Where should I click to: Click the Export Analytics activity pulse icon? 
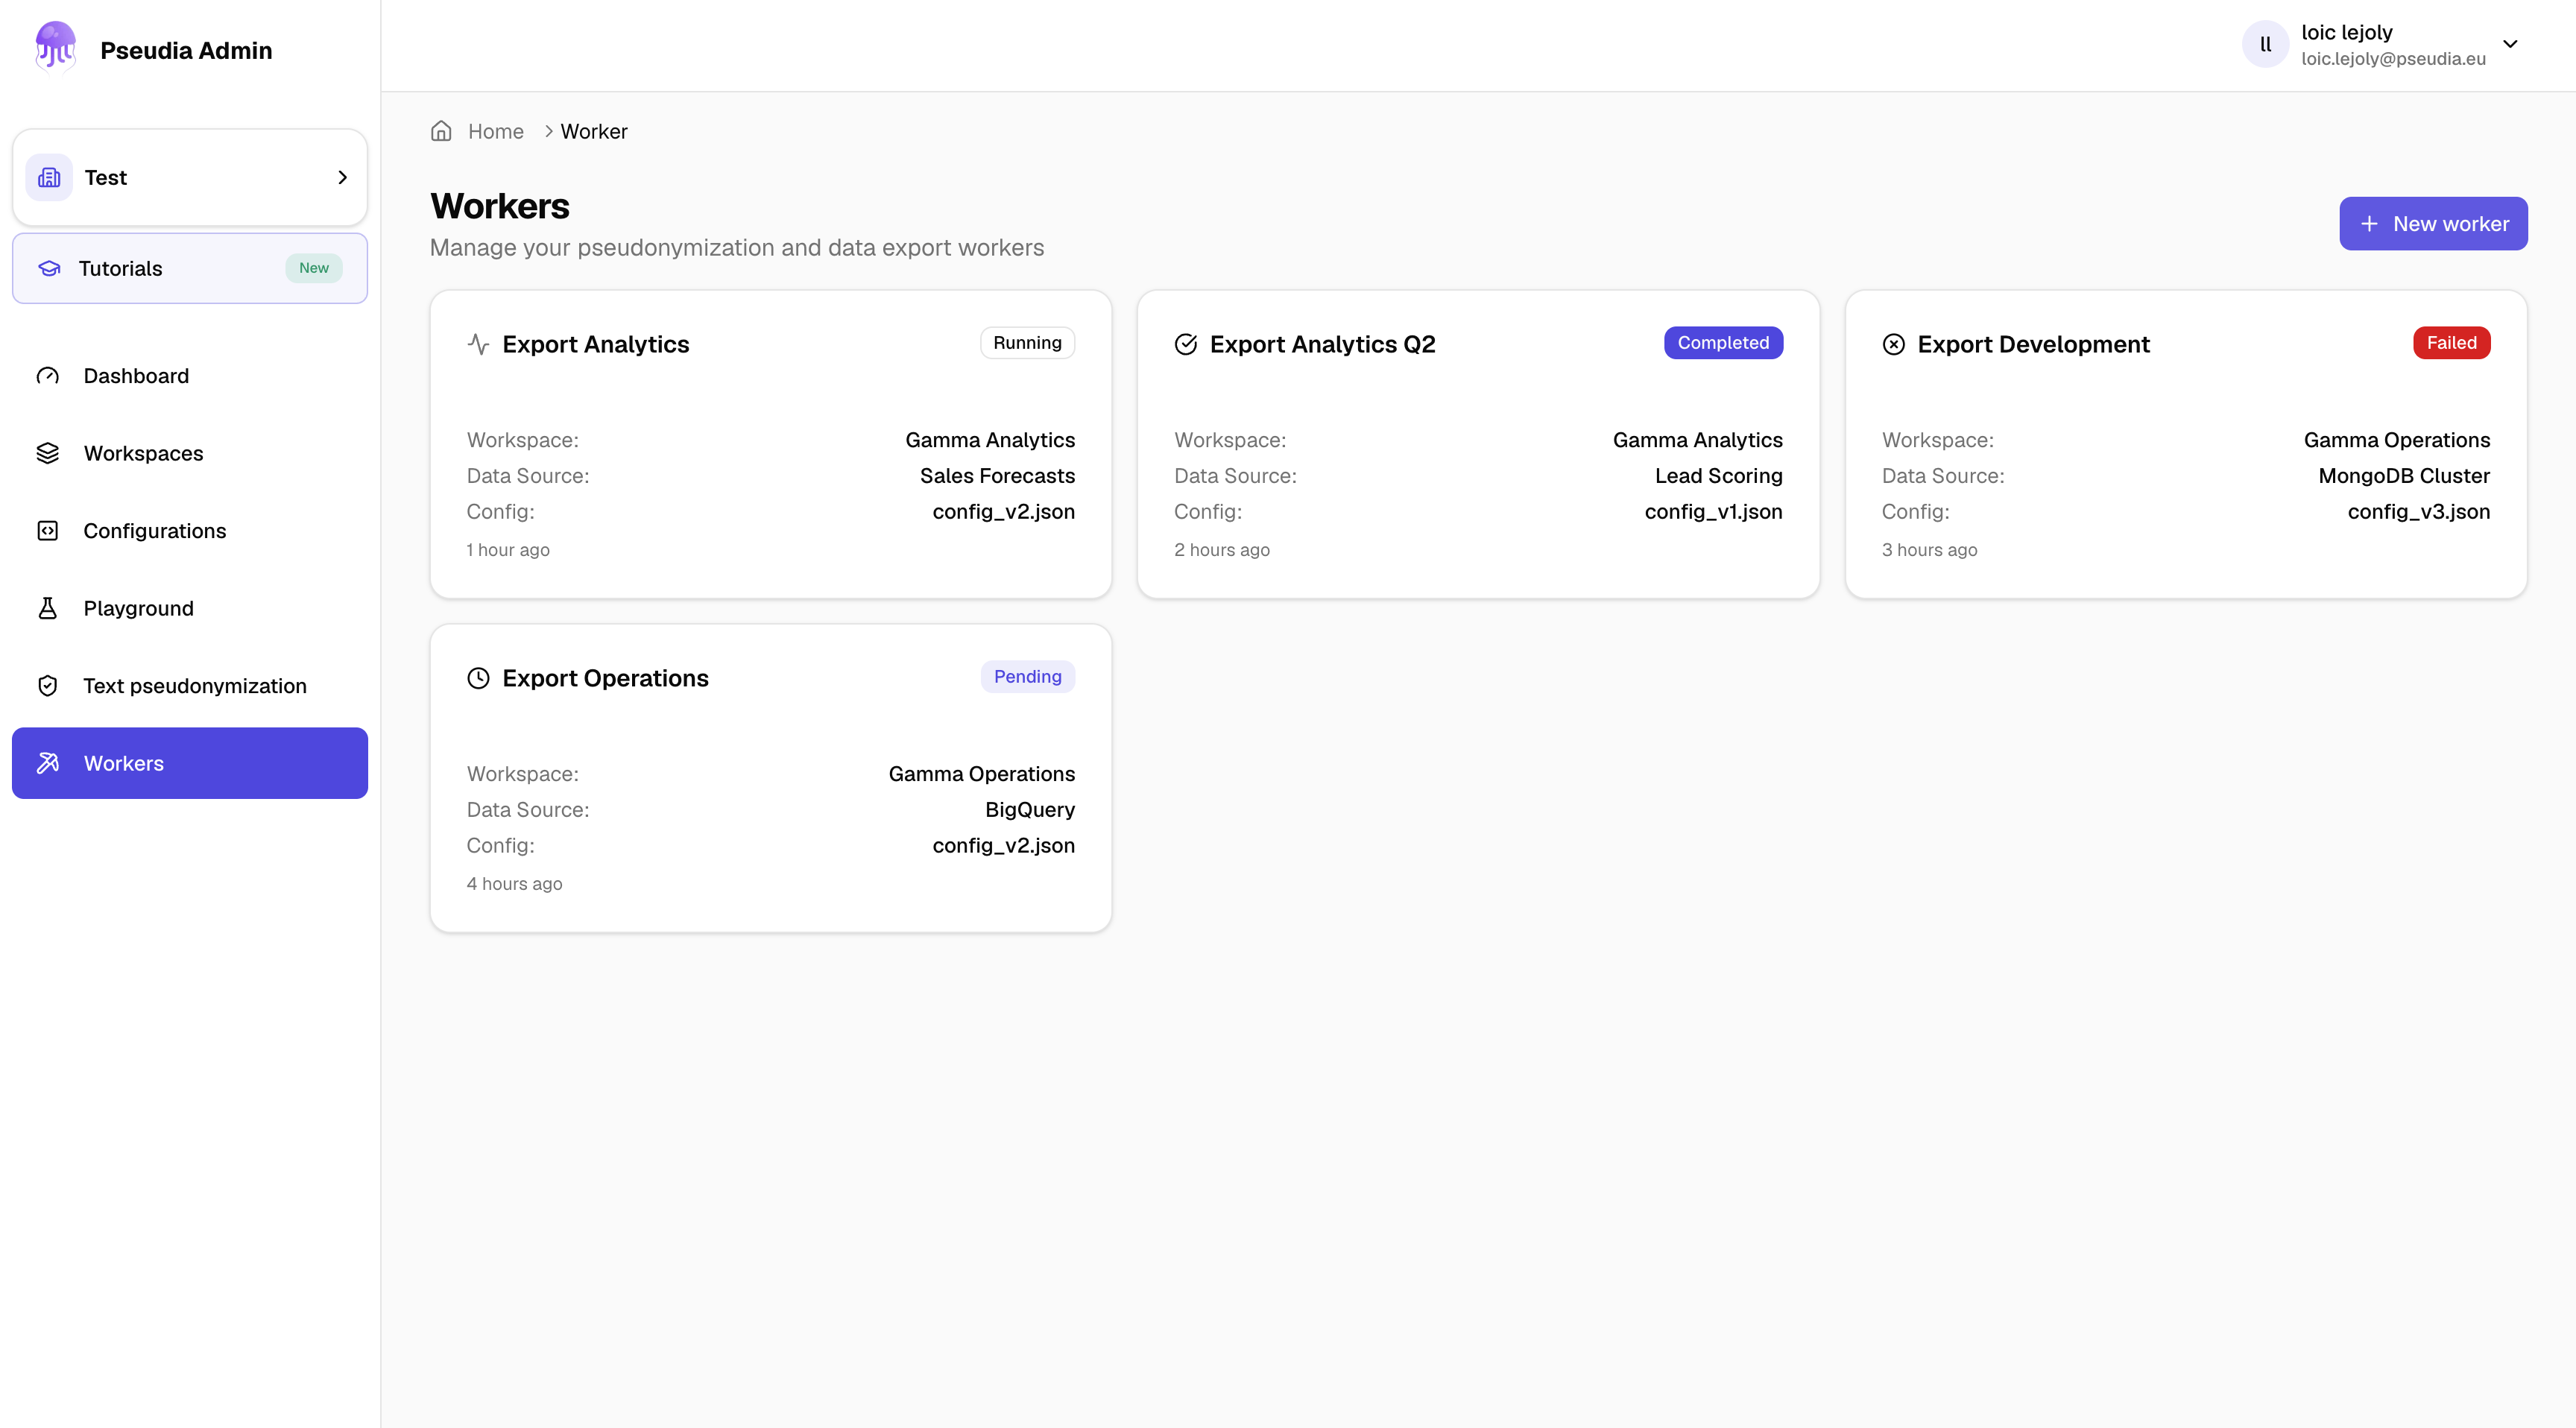478,344
